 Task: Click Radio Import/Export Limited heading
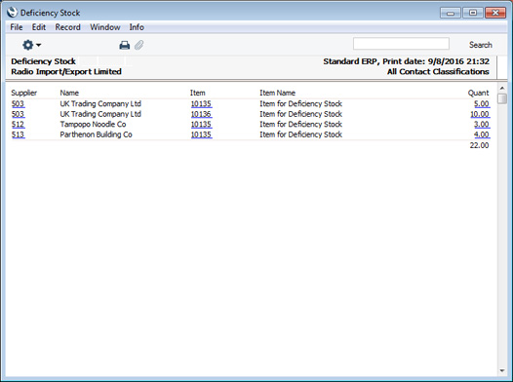click(x=66, y=71)
